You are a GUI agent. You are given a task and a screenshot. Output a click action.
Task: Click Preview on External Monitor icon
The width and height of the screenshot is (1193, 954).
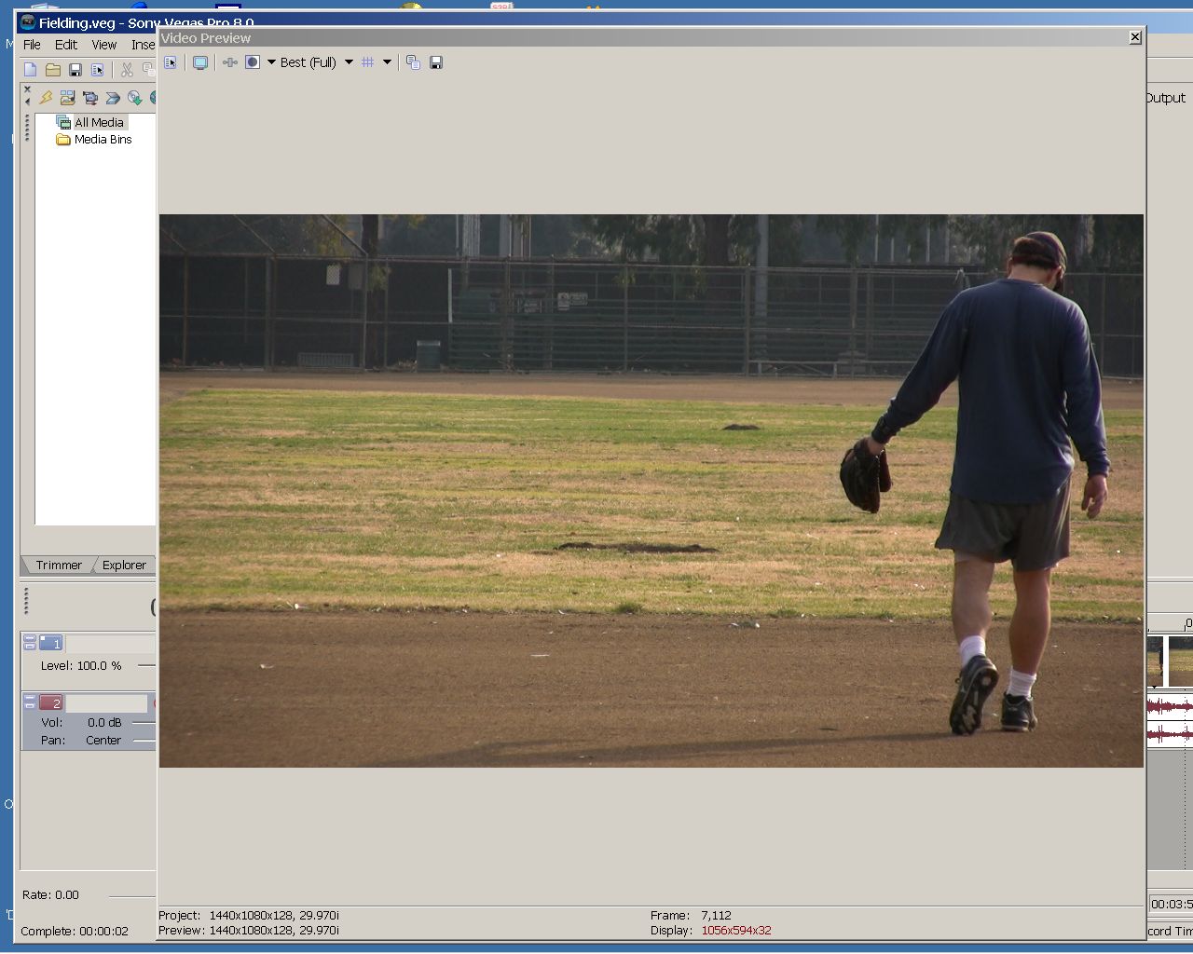coord(200,62)
